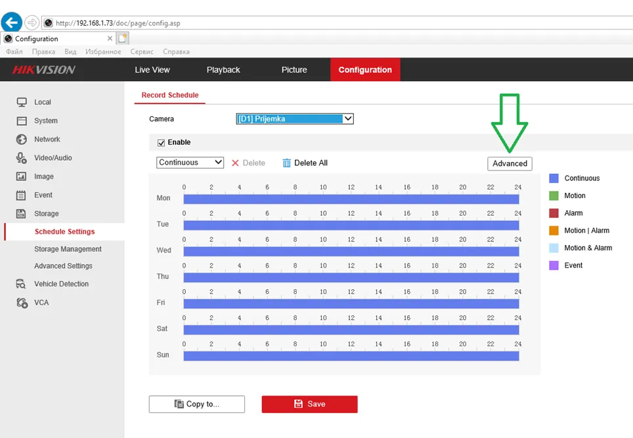
Task: Click the trash can Delete All icon
Action: pyautogui.click(x=287, y=163)
